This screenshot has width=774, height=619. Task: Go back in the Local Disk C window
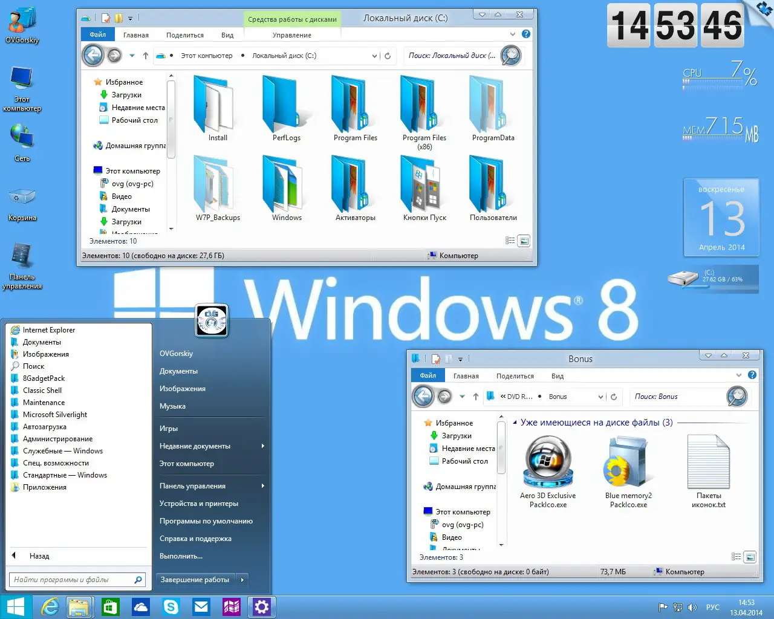coord(93,56)
